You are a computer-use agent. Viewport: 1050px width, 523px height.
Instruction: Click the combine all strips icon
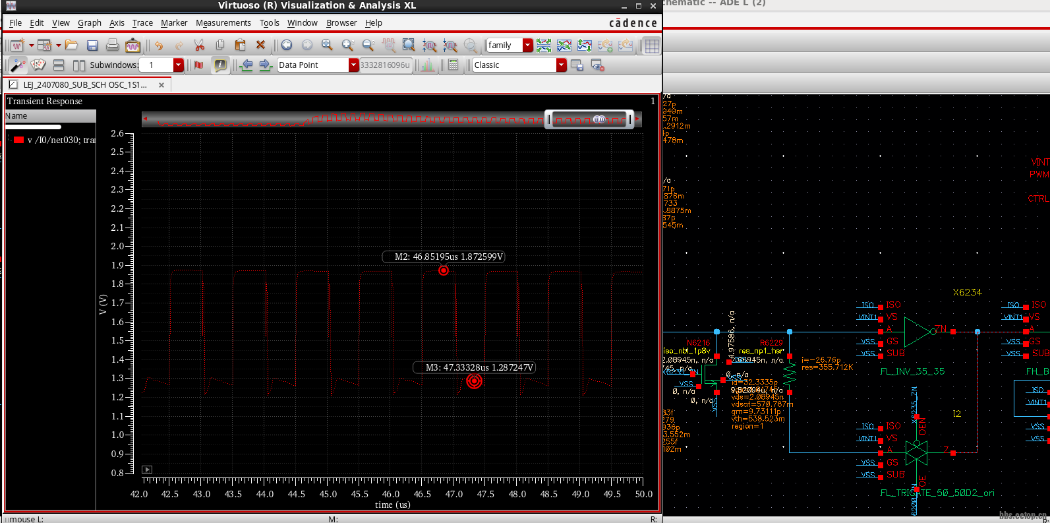(564, 46)
